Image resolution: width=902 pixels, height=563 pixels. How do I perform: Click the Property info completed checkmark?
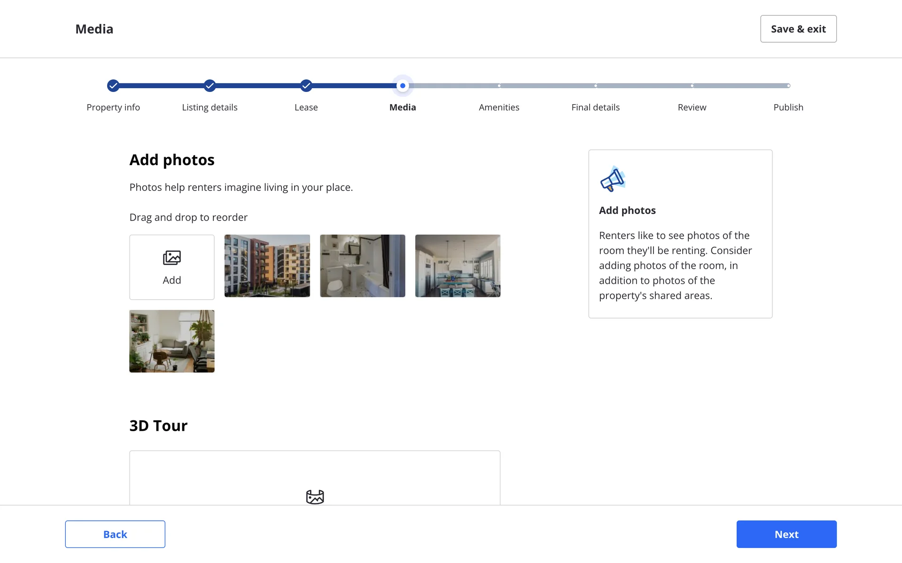pyautogui.click(x=113, y=85)
